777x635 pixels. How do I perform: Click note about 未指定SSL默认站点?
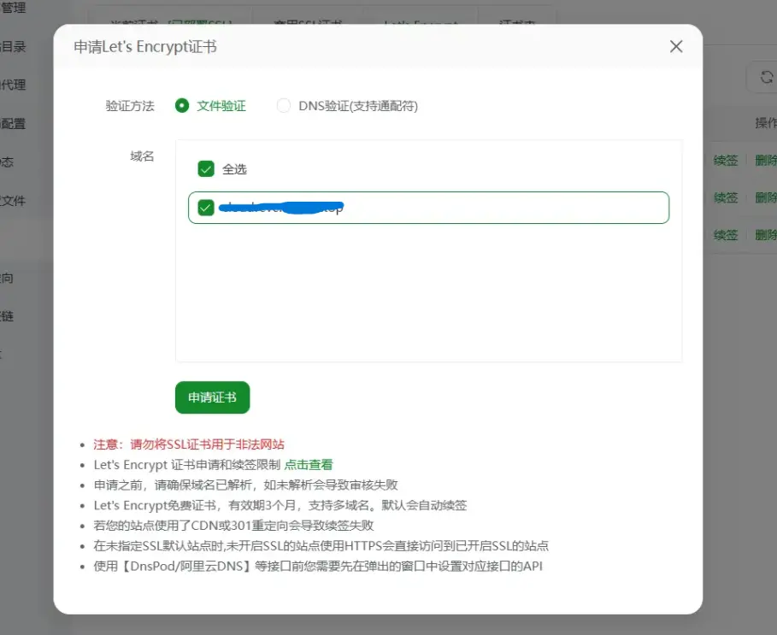321,546
